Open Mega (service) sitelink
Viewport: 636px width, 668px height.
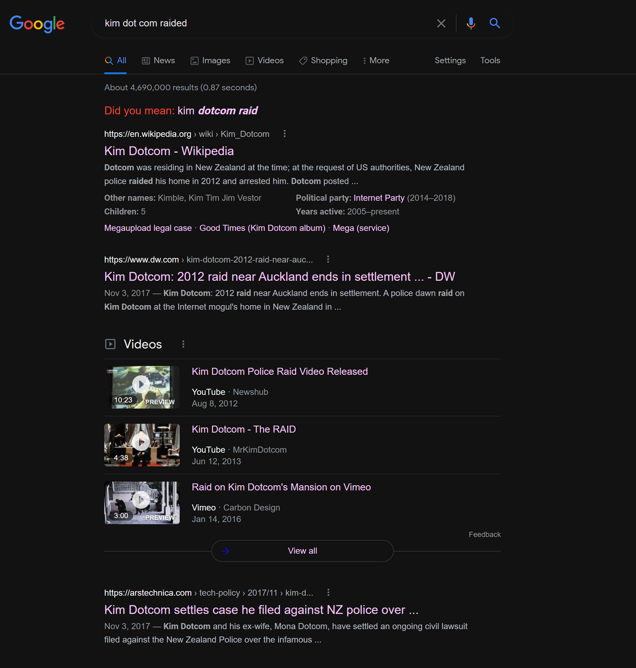coord(361,228)
